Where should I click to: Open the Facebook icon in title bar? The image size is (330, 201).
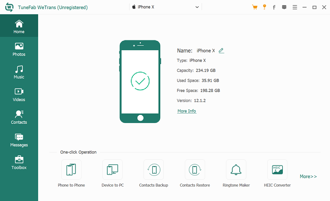click(274, 7)
